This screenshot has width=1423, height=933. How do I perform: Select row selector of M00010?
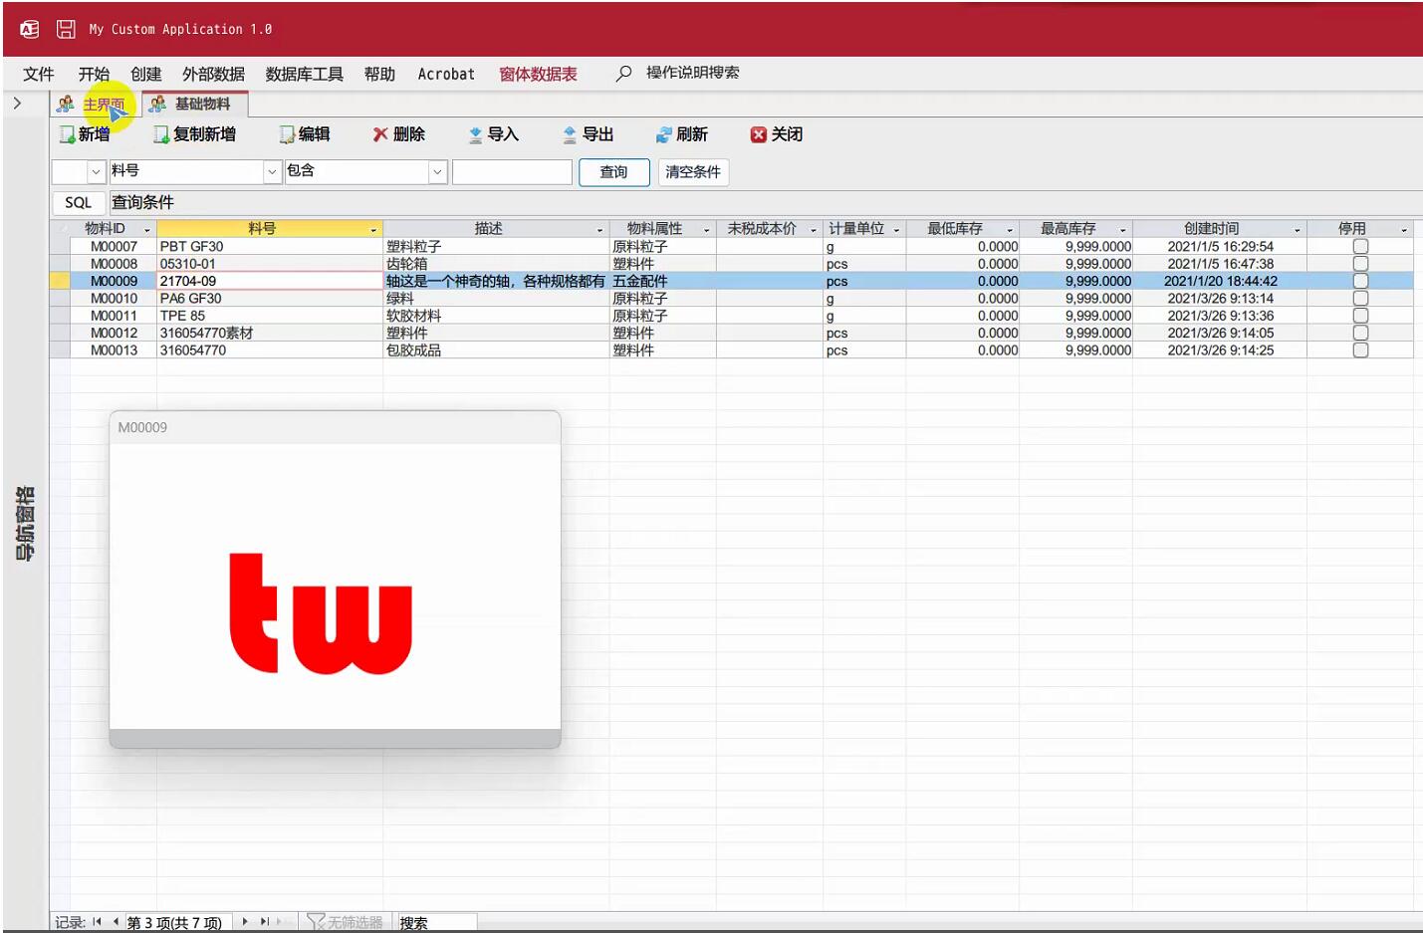(60, 298)
